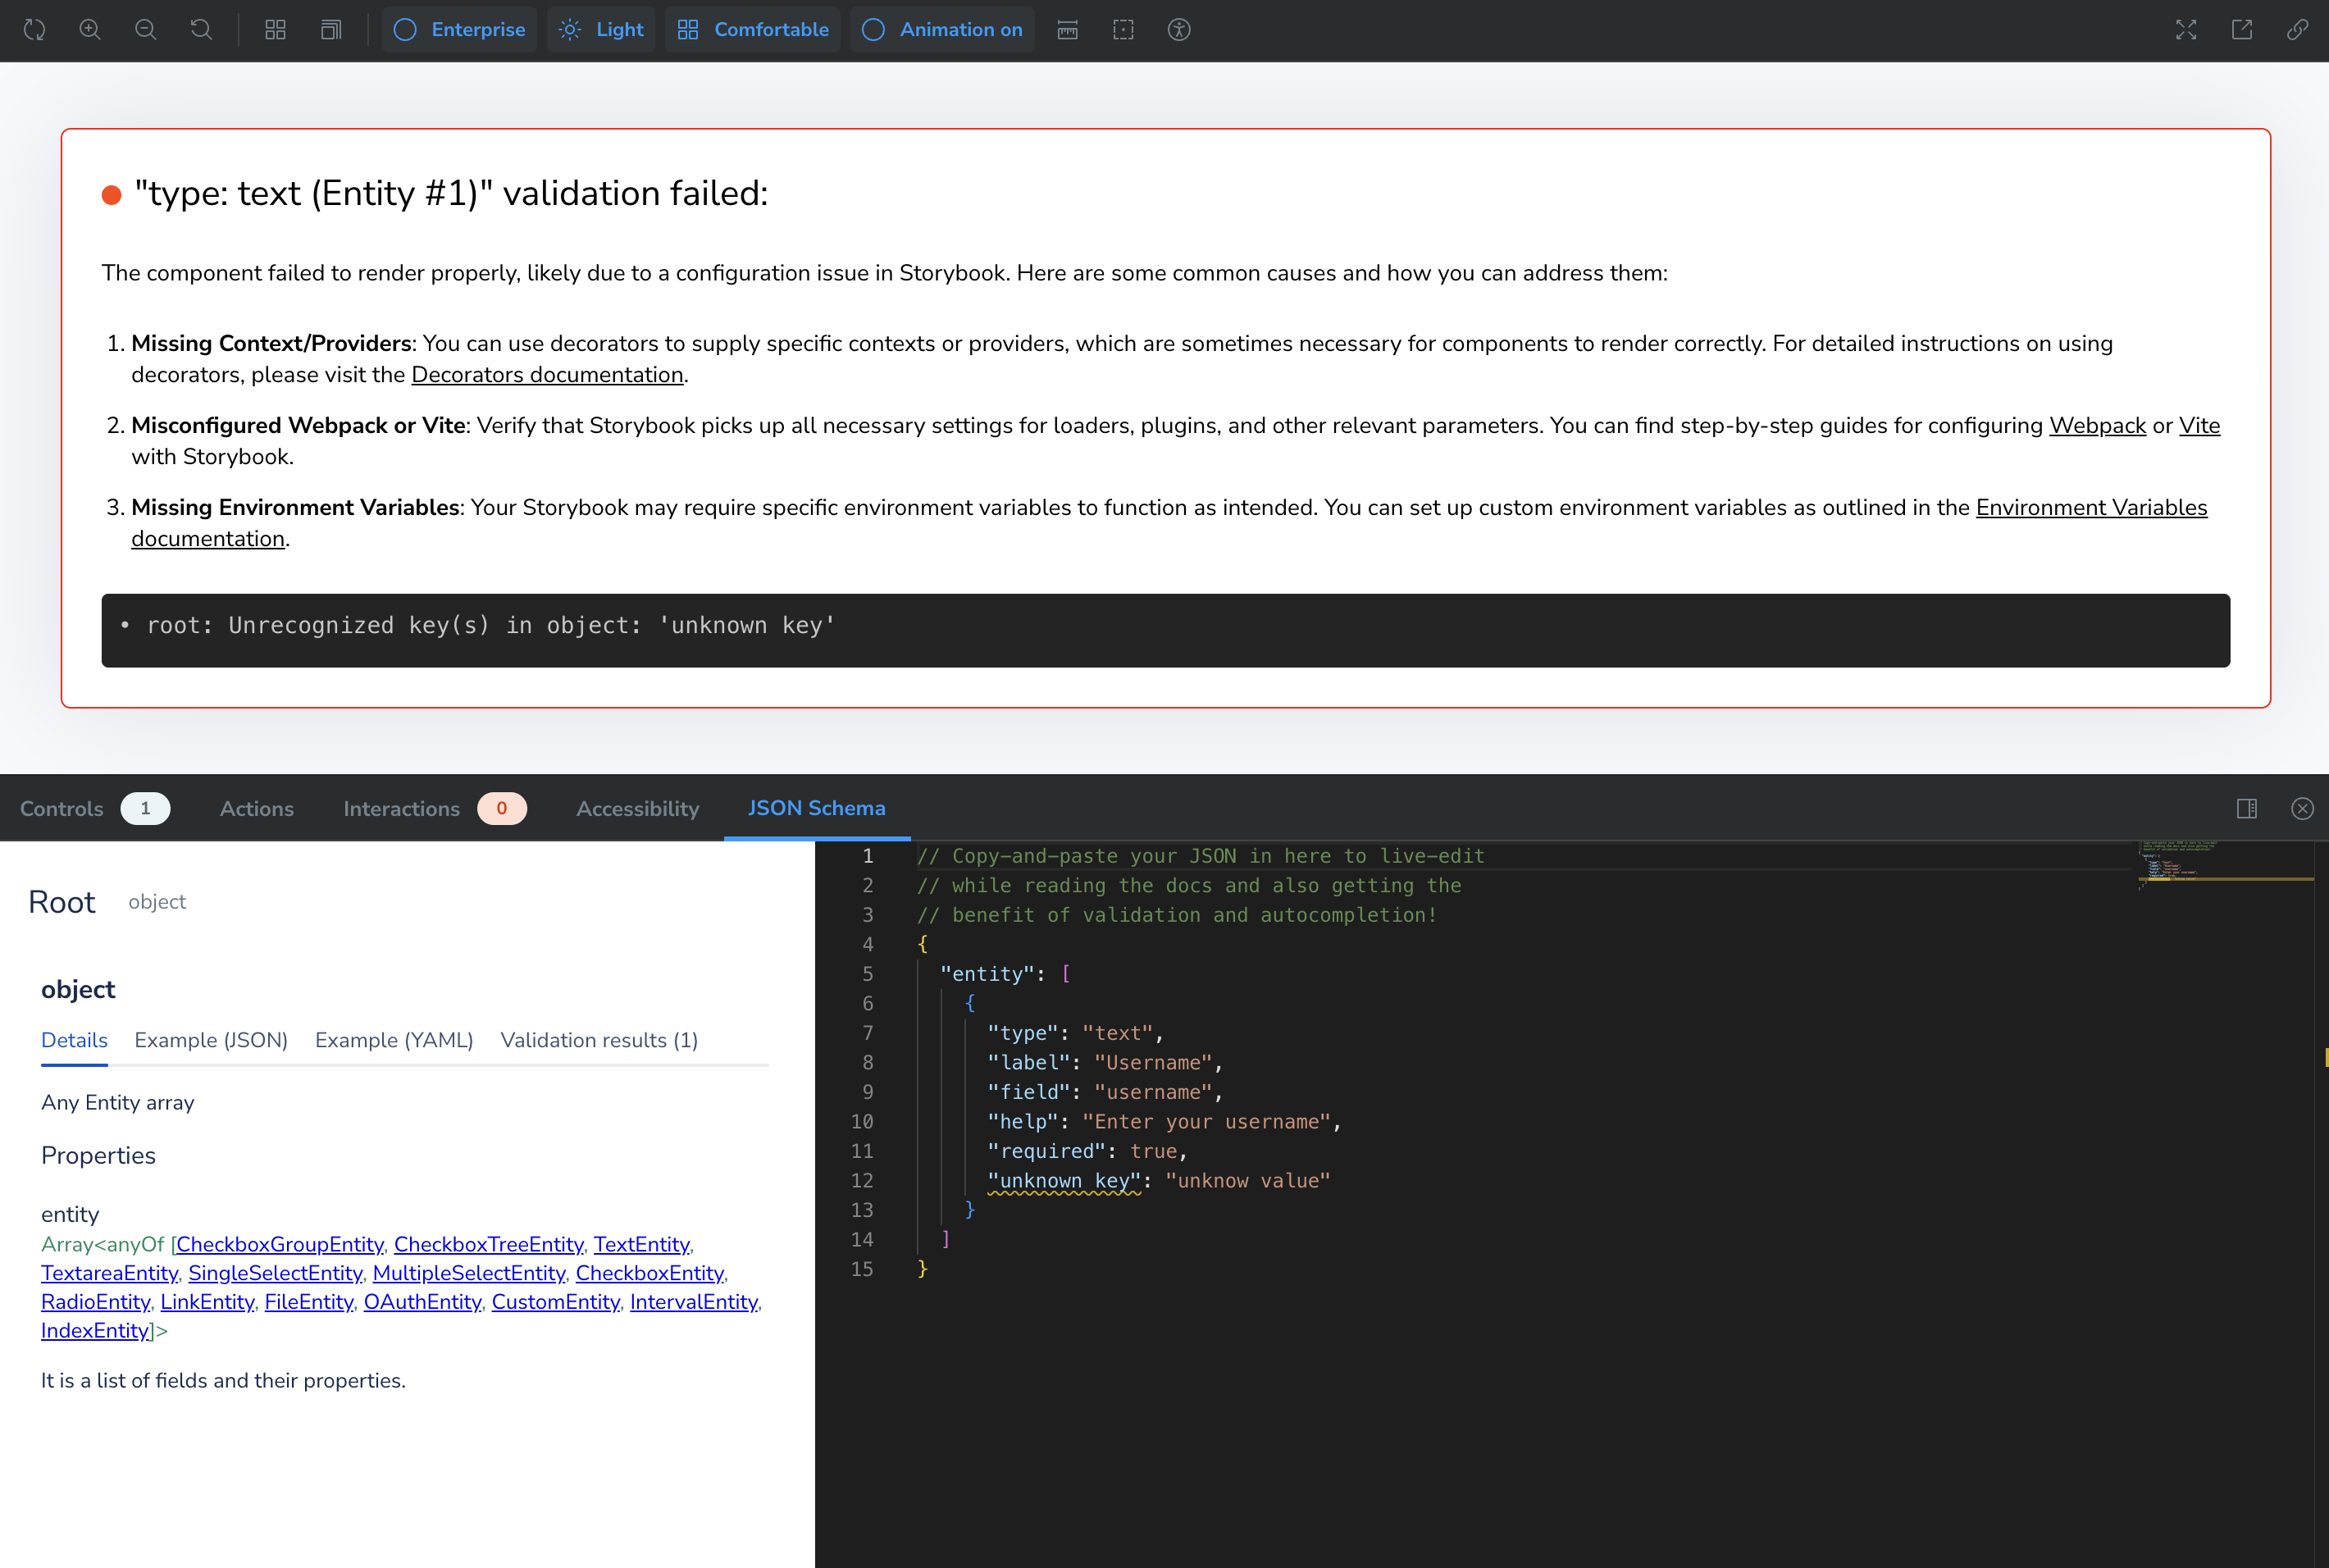Open the Decorators documentation link
This screenshot has height=1568, width=2329.
[547, 375]
